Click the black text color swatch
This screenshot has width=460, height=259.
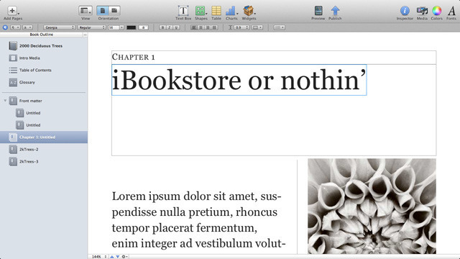coord(131,27)
